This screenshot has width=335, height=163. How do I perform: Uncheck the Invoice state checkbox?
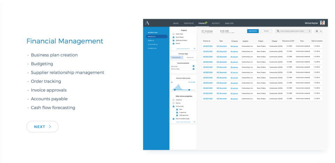[173, 106]
